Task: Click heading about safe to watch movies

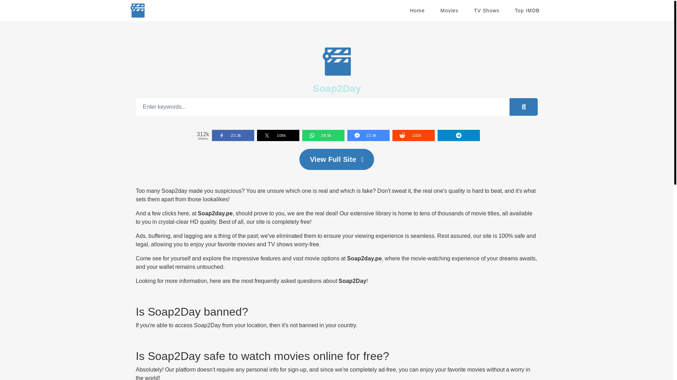Action: pyautogui.click(x=262, y=356)
